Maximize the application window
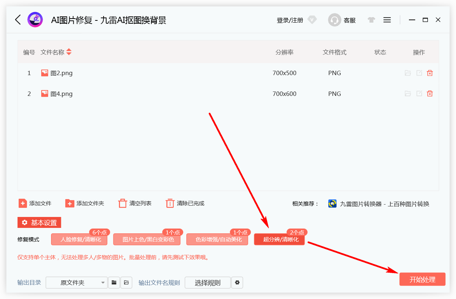Image resolution: width=456 pixels, height=299 pixels. (x=425, y=20)
